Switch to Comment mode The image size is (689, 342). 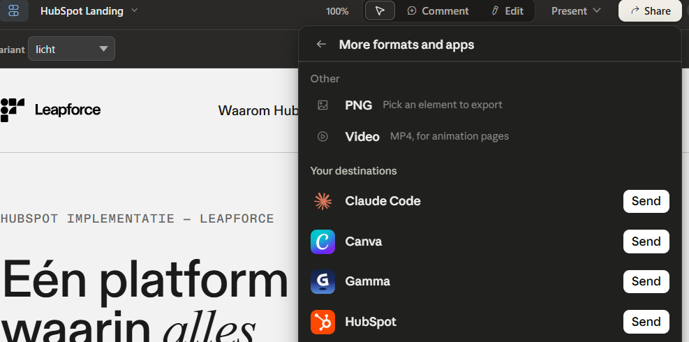click(438, 11)
